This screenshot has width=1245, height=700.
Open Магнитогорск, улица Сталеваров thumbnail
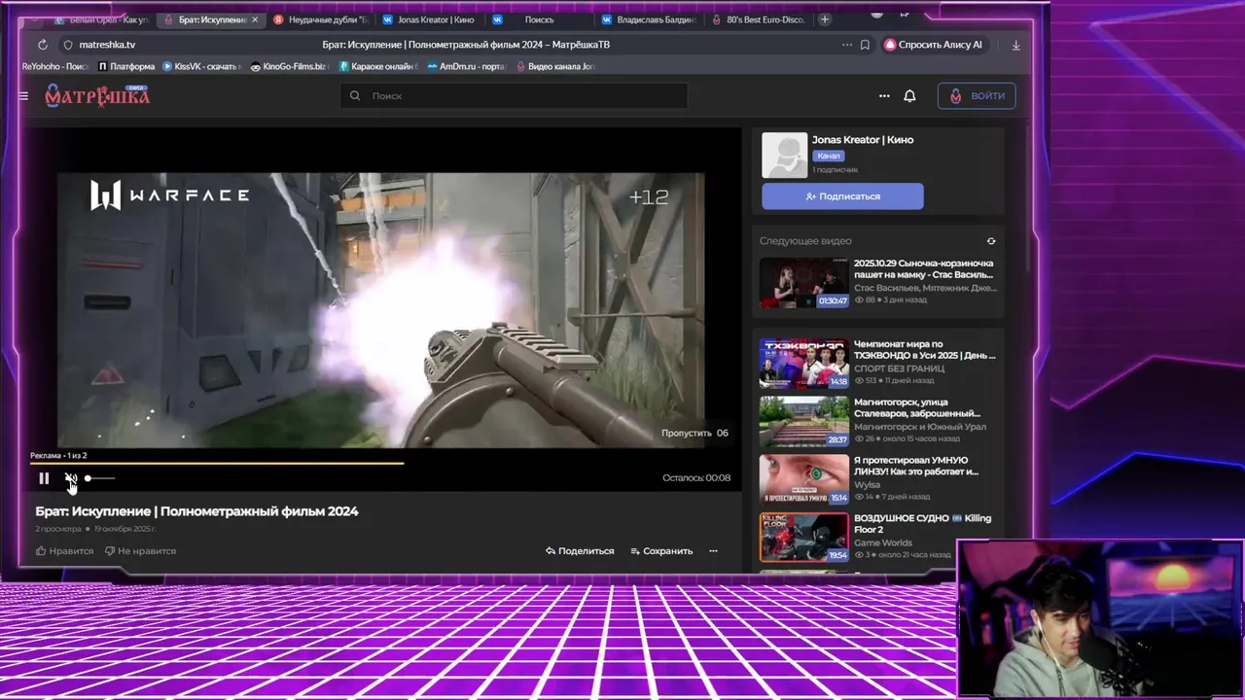pyautogui.click(x=804, y=422)
